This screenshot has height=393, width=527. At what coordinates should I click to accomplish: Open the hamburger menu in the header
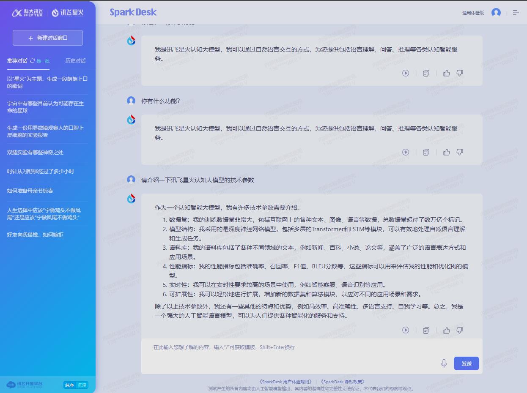click(x=516, y=13)
